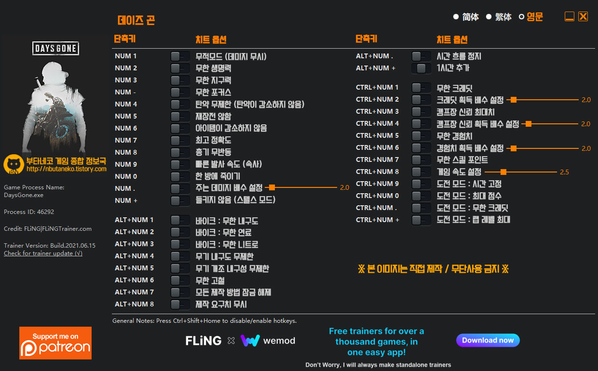
Task: Enable the NUM 2 무한 생명력 toggle
Action: click(x=180, y=68)
